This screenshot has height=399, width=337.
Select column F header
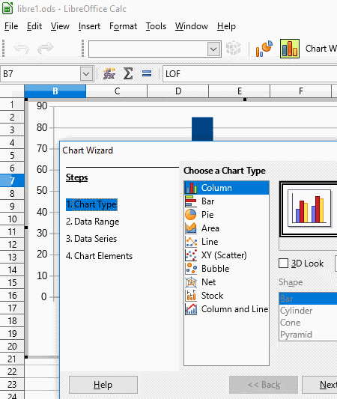[301, 91]
